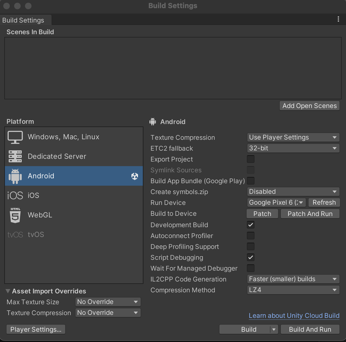
Task: Open the Compression Method dropdown
Action: pos(293,290)
